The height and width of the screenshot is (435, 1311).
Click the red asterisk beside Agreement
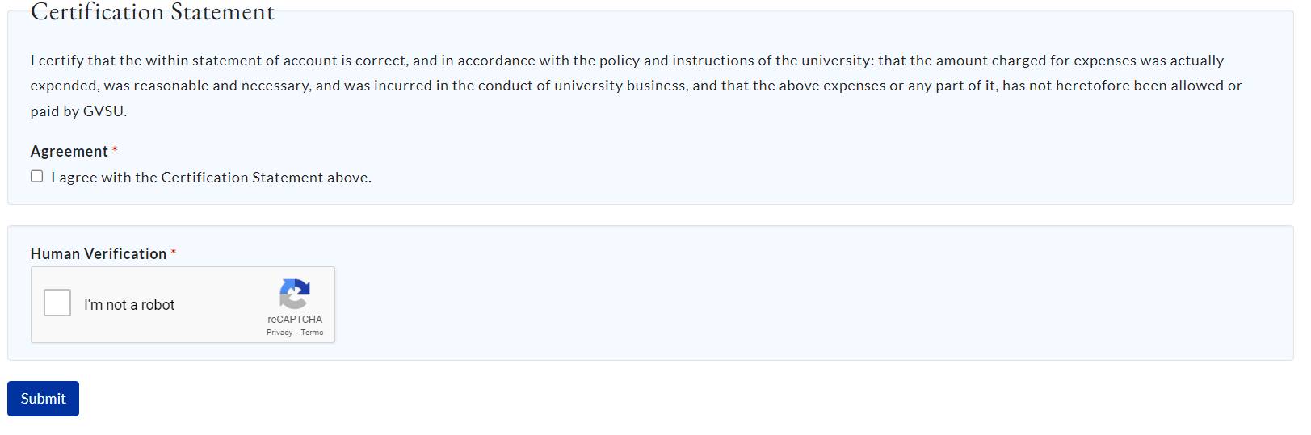coord(115,150)
